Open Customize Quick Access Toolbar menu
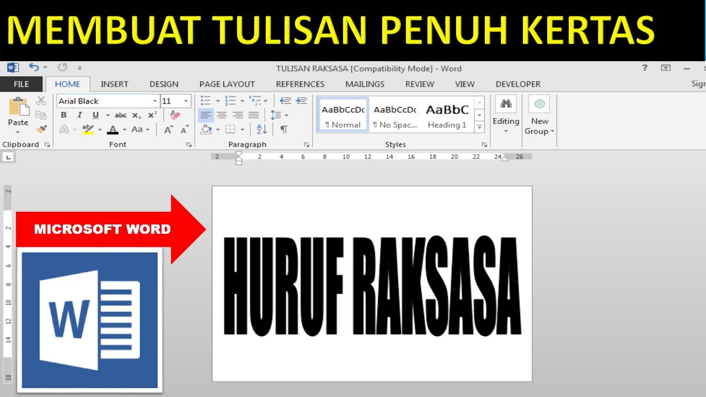Screen dimensions: 706x397 coord(80,68)
